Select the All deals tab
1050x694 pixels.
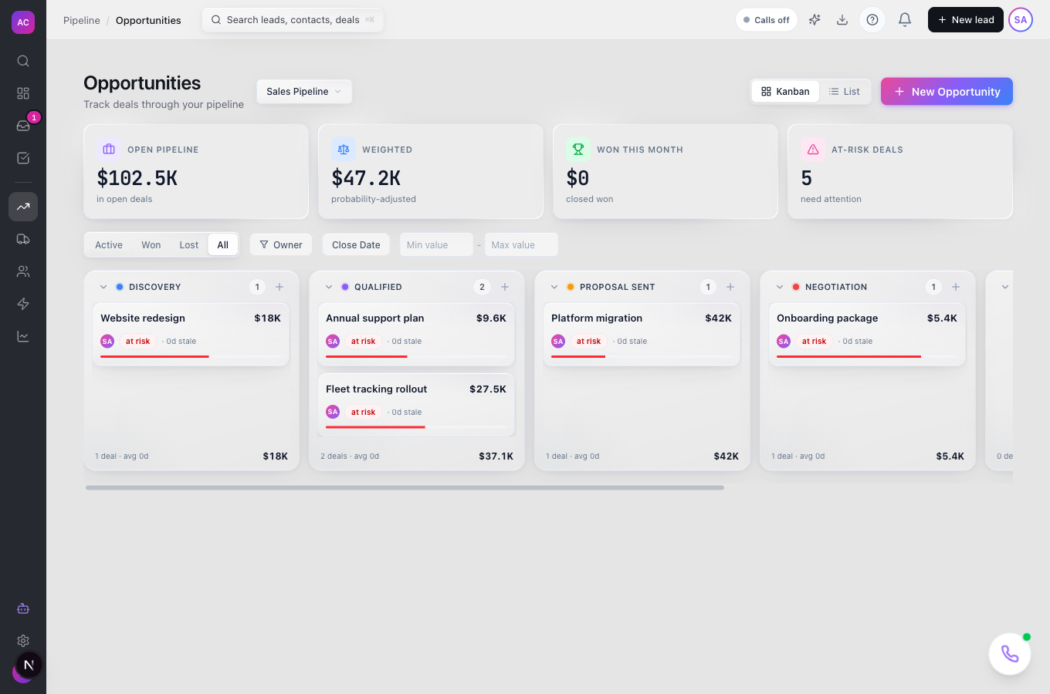(x=223, y=245)
